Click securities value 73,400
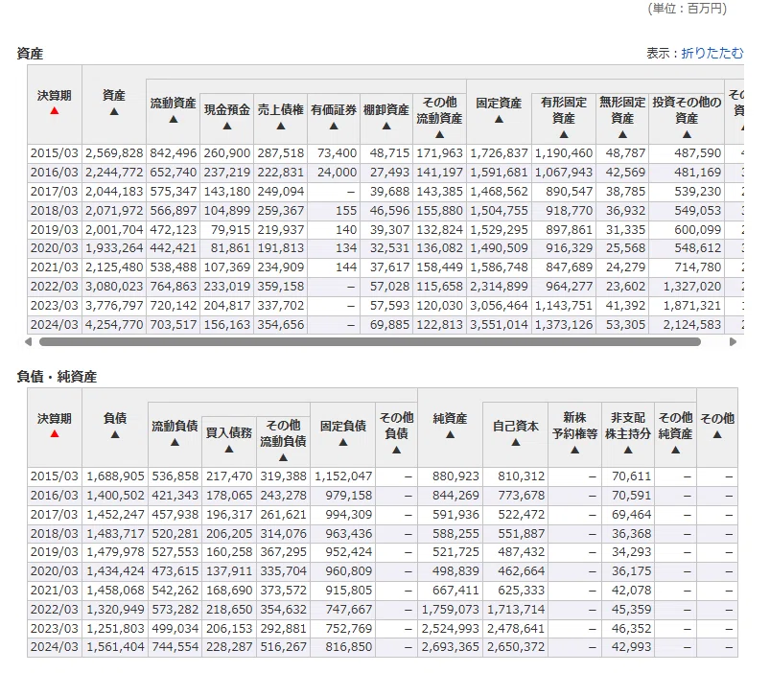 pyautogui.click(x=337, y=153)
